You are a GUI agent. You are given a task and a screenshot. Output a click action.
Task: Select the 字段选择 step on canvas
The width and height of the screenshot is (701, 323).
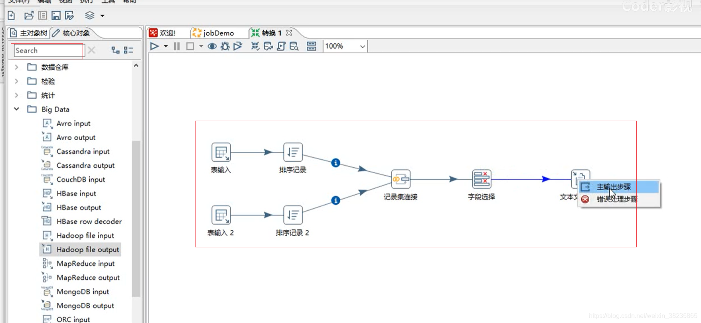coord(482,179)
